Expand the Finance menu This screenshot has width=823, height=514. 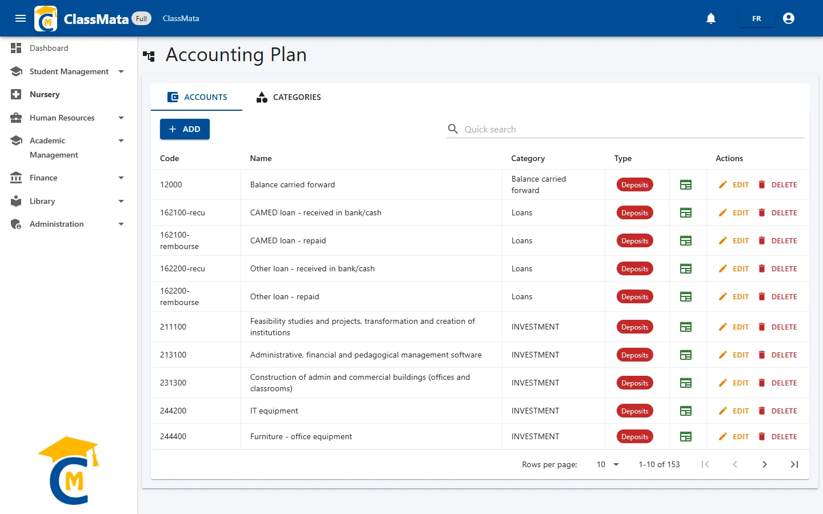click(69, 178)
